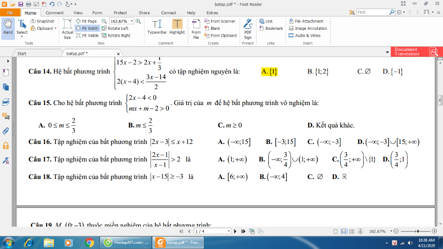Select the Highlight tool
Screen dimensions: 443x249
pos(177,27)
